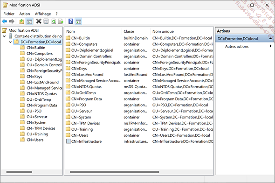Screen dimensions: 275x183
Task: Click the folder icon of CN=Users in list
Action: point(68,135)
